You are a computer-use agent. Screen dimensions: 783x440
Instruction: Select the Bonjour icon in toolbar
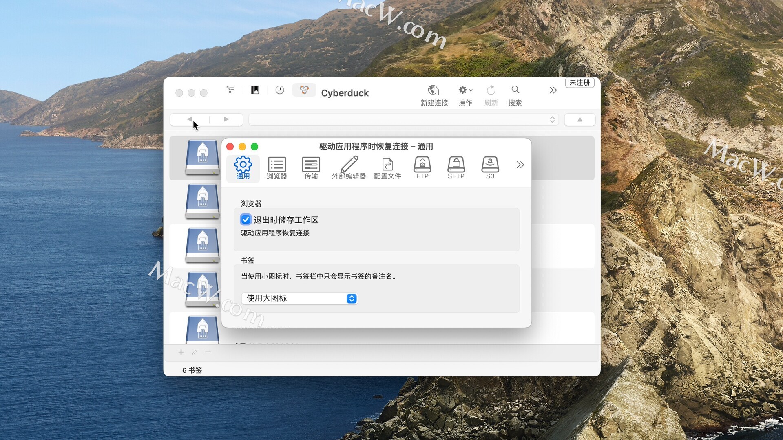(304, 90)
